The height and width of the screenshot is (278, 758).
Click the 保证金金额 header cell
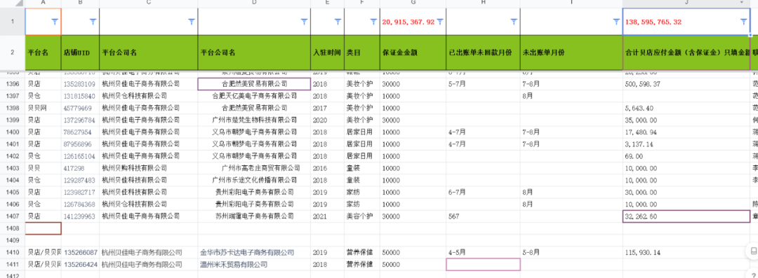413,52
